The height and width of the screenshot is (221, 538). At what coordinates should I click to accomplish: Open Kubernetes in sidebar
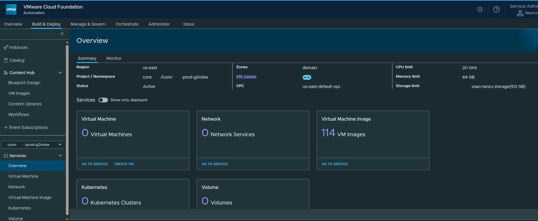tap(19, 208)
